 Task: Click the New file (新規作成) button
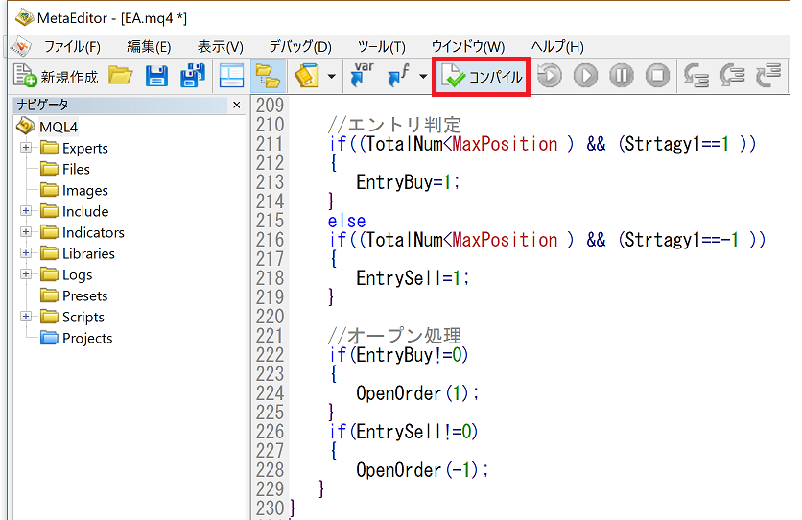pyautogui.click(x=56, y=76)
